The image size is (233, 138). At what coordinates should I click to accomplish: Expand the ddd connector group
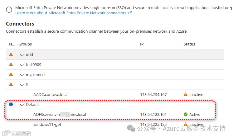22,55
